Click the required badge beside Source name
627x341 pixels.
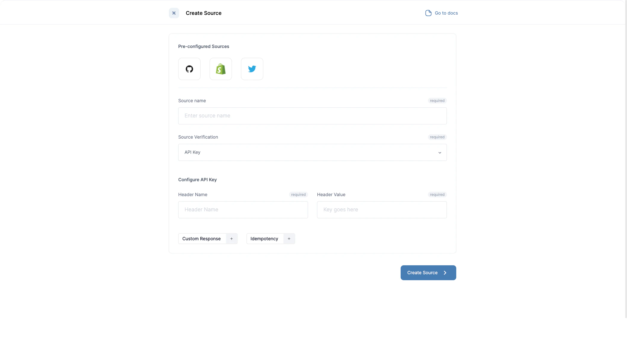pyautogui.click(x=437, y=100)
